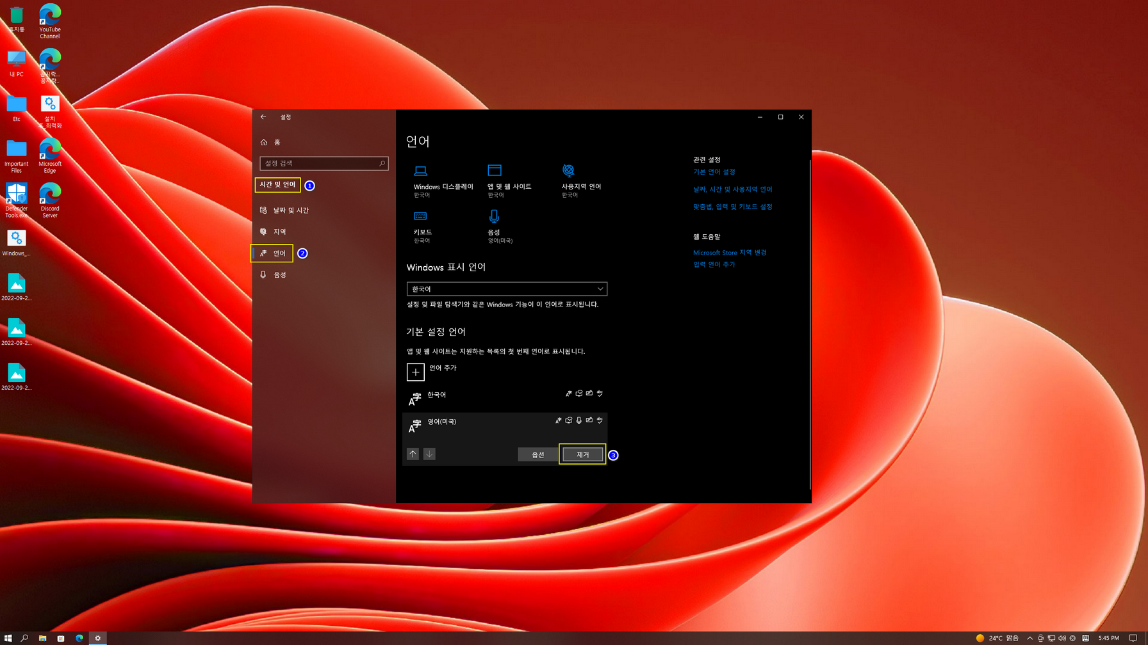Screen dimensions: 1148x645
Task: Click the 사용지역 언어 globe tile
Action: pos(581,181)
